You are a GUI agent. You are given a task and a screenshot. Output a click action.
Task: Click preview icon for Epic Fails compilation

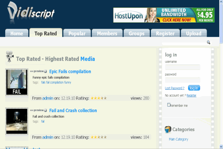tap(38, 72)
